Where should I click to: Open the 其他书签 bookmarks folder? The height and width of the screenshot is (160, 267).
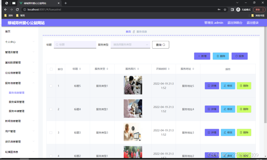click(x=258, y=15)
